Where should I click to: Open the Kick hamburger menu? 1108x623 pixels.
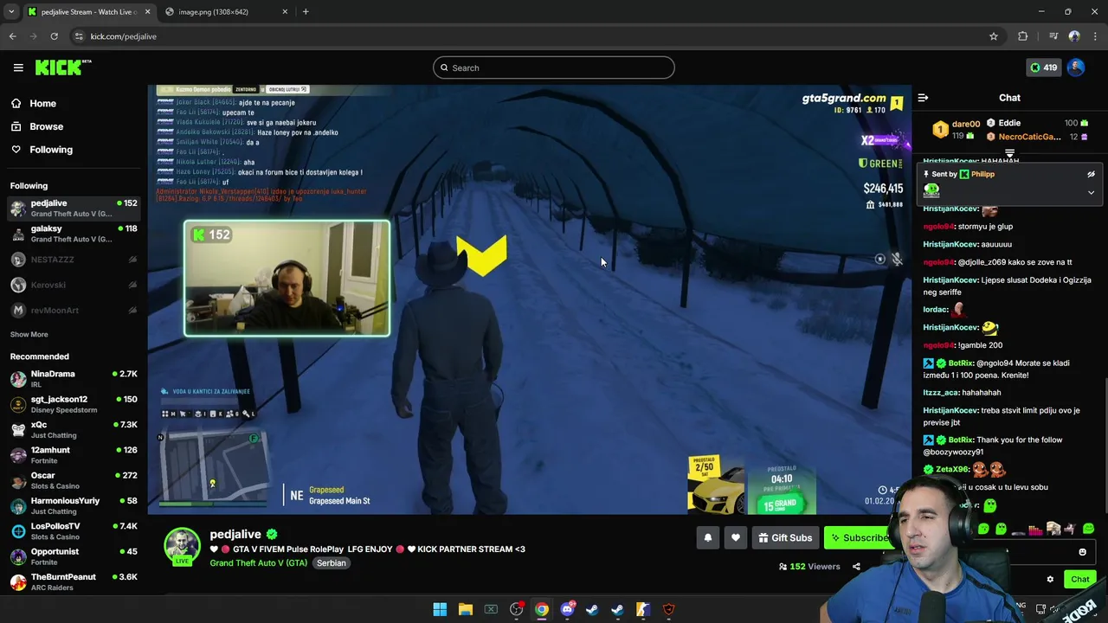[x=18, y=67]
